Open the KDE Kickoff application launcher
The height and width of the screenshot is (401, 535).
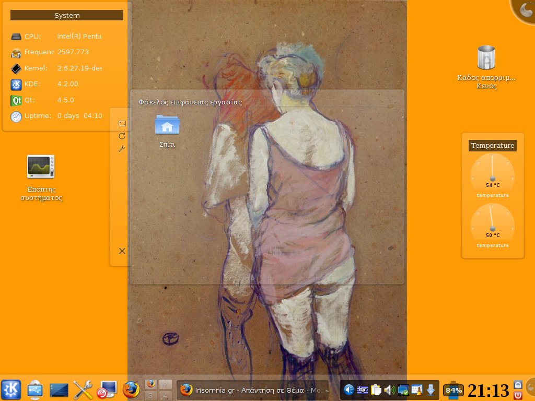tap(11, 390)
